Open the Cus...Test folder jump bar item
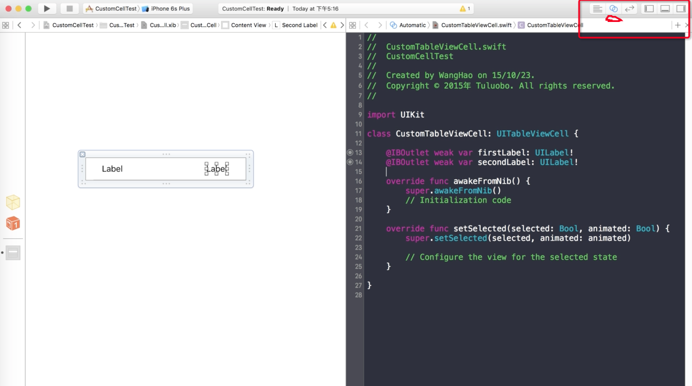Image resolution: width=692 pixels, height=386 pixels. (117, 25)
